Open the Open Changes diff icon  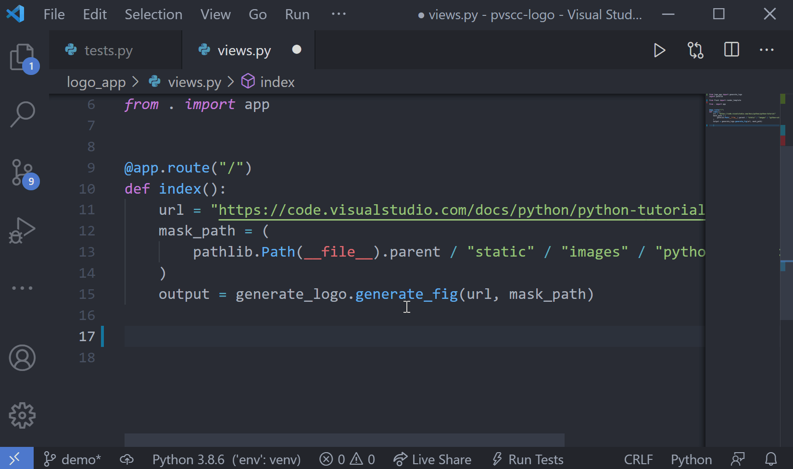pos(695,49)
